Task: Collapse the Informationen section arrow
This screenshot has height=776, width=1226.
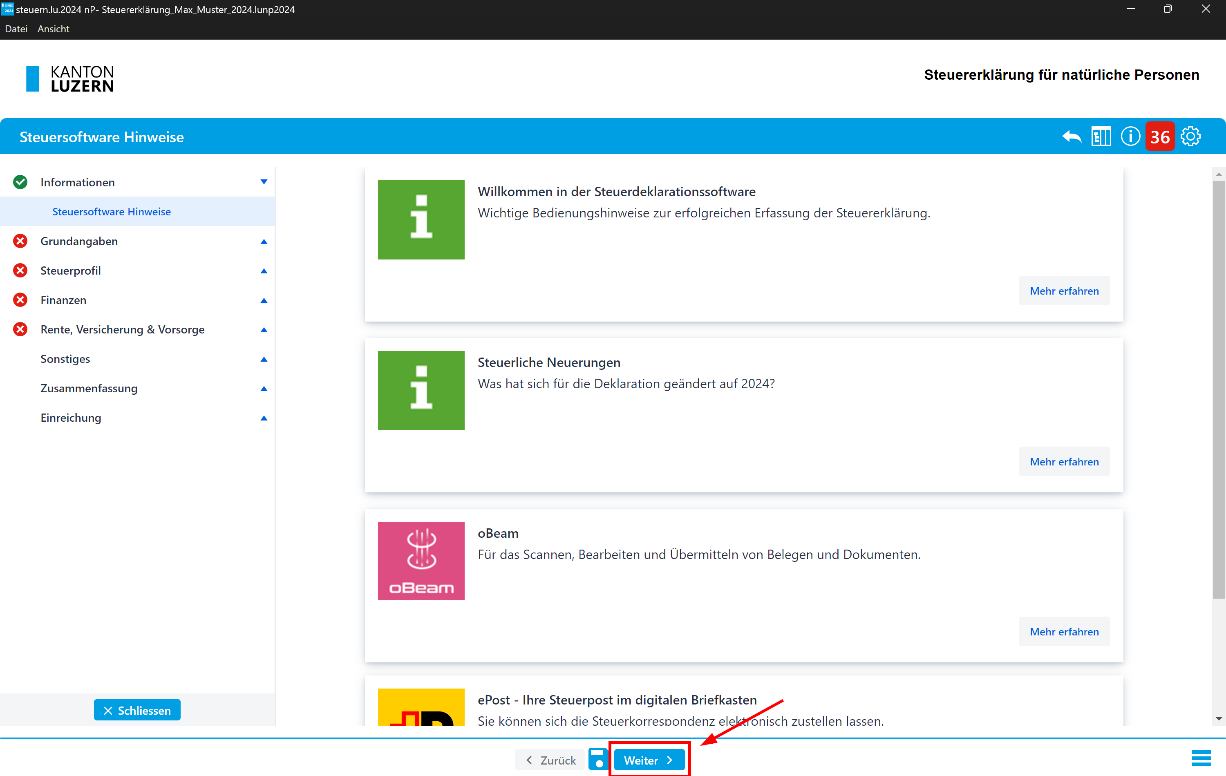Action: (x=264, y=182)
